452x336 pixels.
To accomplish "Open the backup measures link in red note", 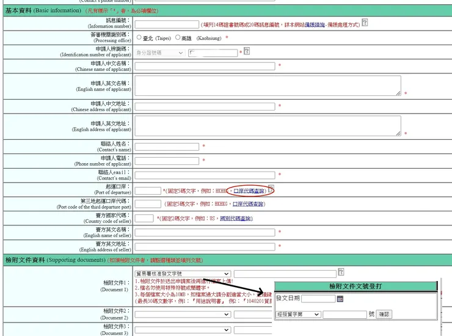I will [315, 25].
